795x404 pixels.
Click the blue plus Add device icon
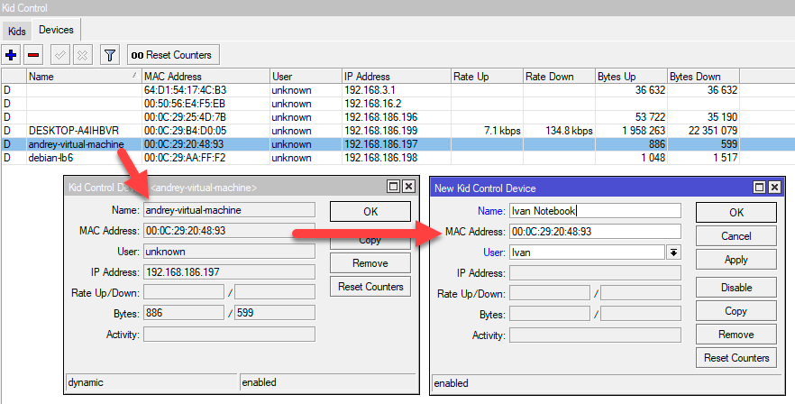12,55
